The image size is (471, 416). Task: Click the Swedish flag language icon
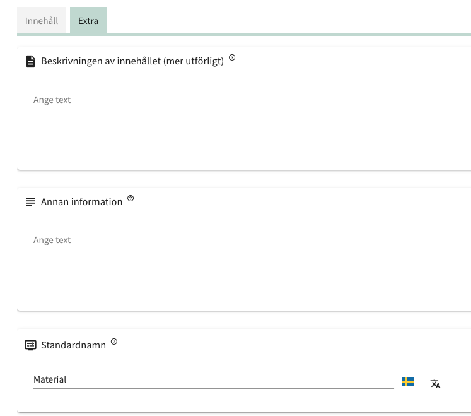(408, 381)
